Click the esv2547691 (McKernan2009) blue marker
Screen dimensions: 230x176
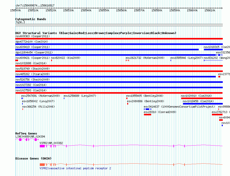(22, 98)
